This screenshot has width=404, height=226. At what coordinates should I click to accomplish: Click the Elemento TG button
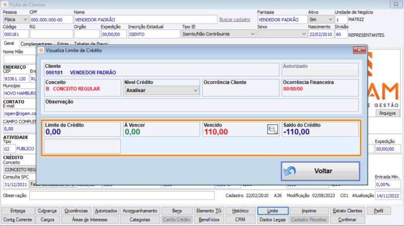point(209,211)
